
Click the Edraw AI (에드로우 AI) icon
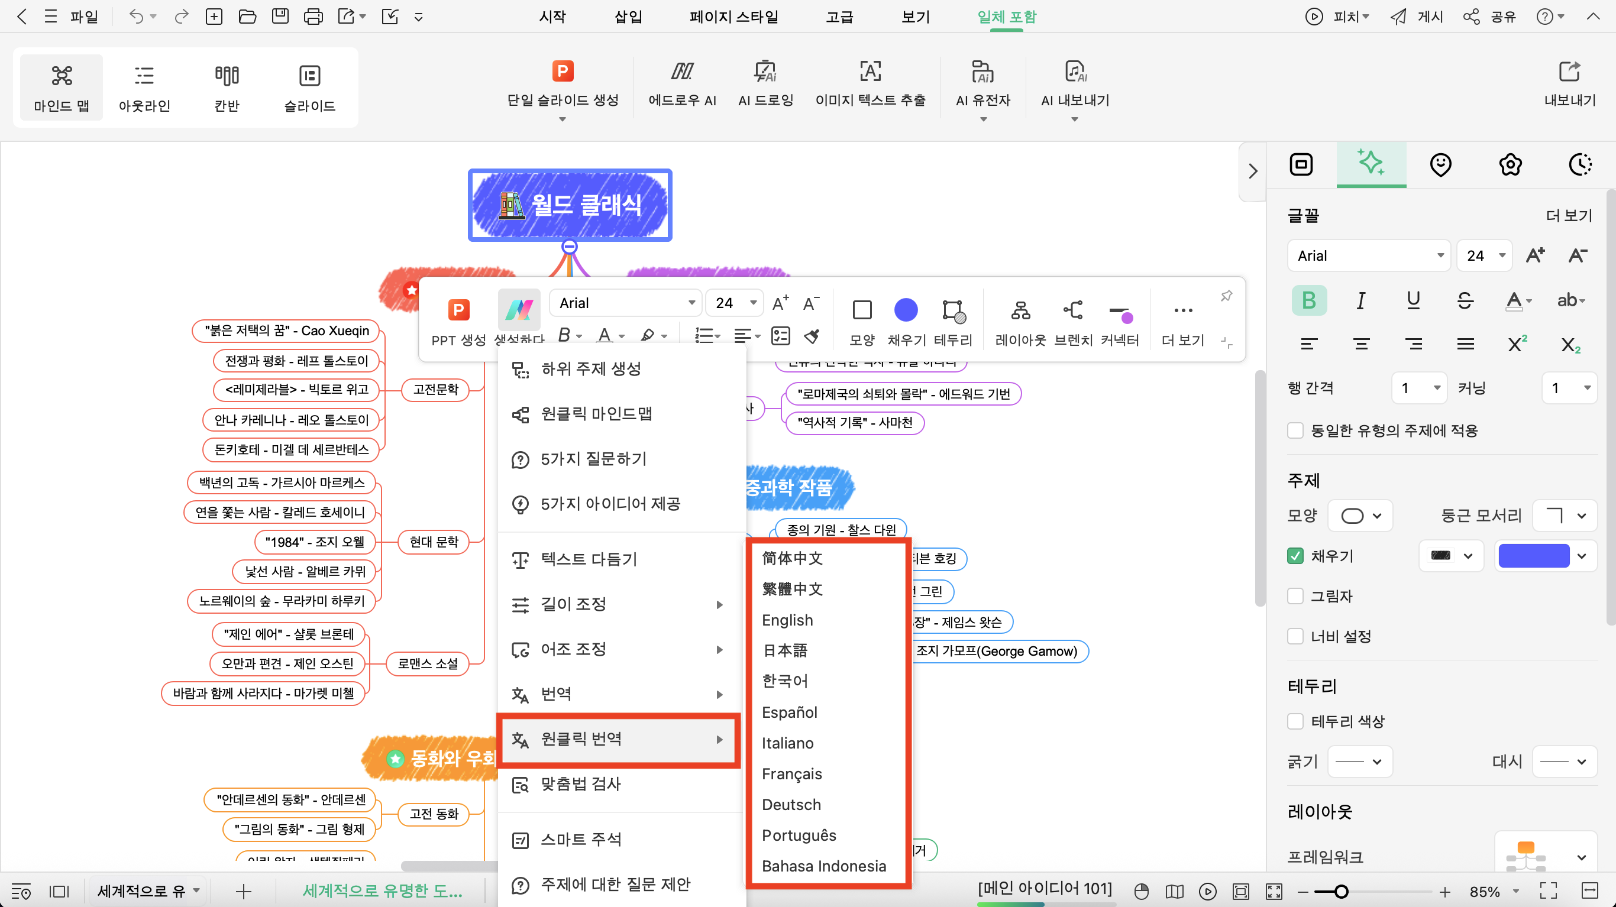[682, 72]
